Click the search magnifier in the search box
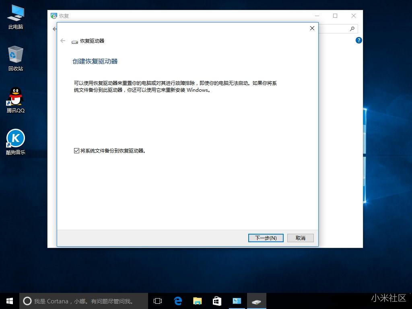 click(352, 29)
